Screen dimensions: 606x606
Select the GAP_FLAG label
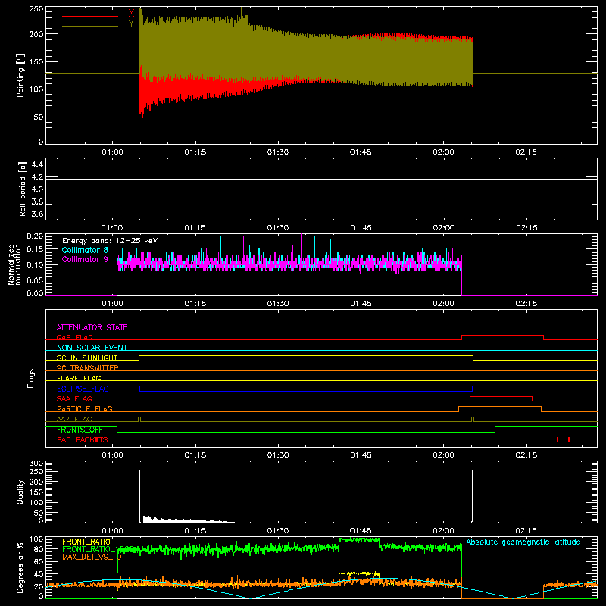pyautogui.click(x=74, y=337)
